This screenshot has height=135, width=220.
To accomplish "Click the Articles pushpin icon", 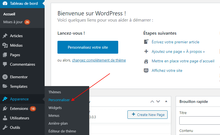I will tap(5, 36).
